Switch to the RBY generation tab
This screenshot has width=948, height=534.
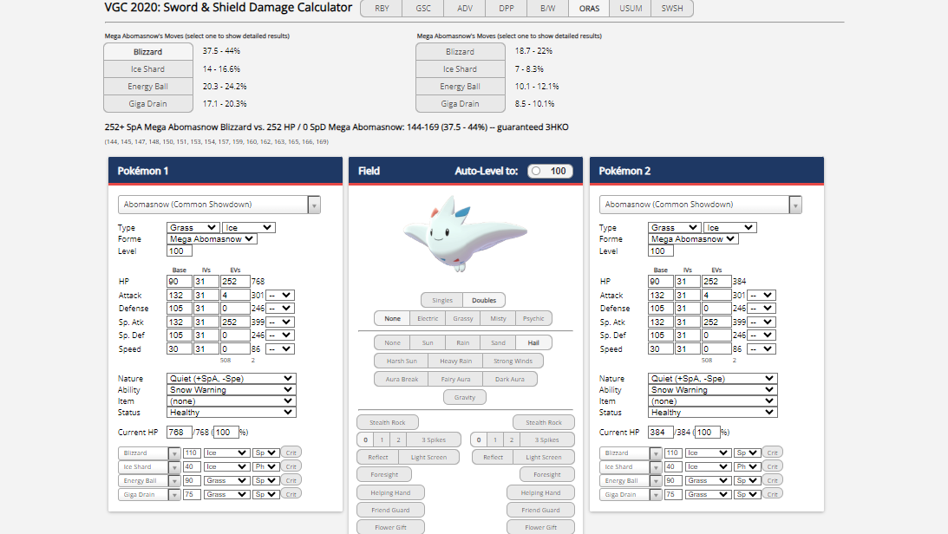[382, 9]
